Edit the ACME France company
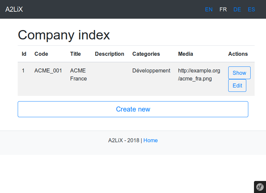The width and height of the screenshot is (266, 193). coord(237,85)
